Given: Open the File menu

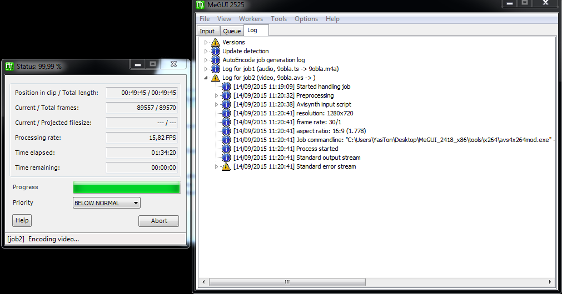Looking at the screenshot, I should [205, 19].
